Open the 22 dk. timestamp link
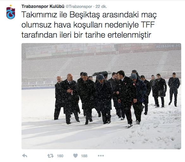This screenshot has width=185, height=162. (x=101, y=7)
